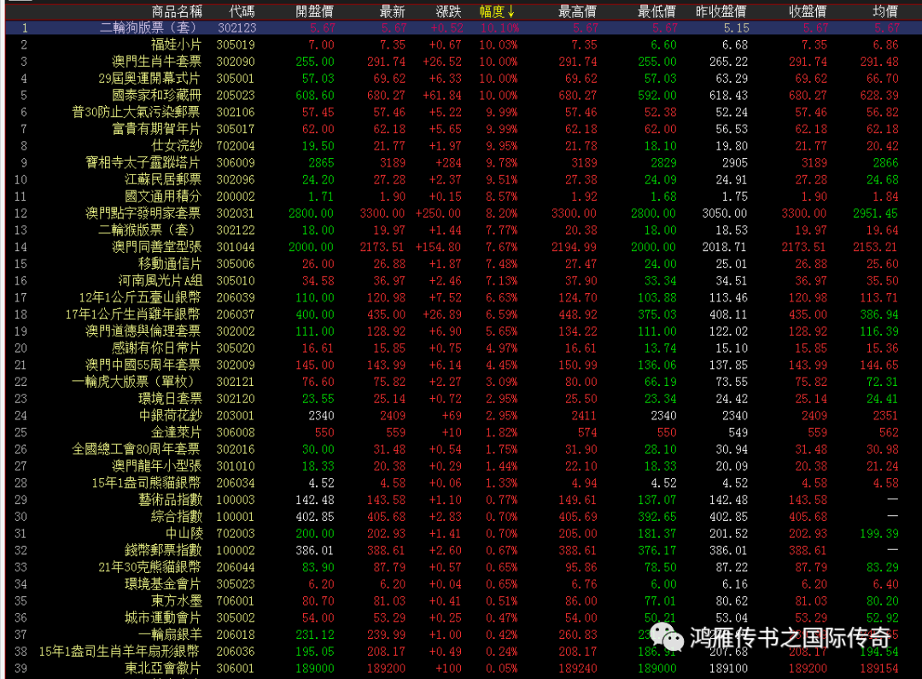Viewport: 922px width, 679px height.
Task: Click the 代碼 column header
Action: click(x=242, y=11)
